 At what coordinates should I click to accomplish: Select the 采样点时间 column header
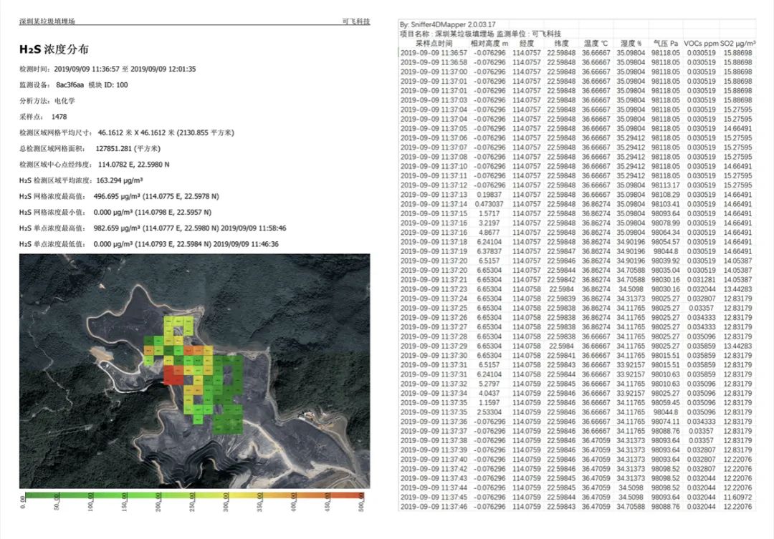[x=434, y=44]
